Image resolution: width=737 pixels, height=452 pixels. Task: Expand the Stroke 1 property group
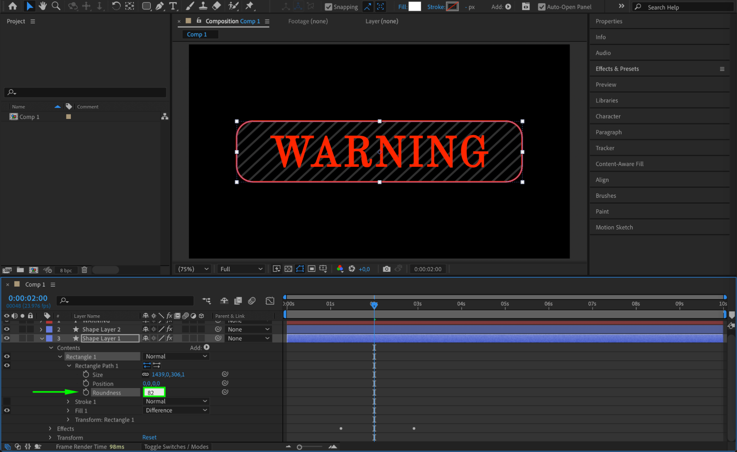(x=68, y=402)
